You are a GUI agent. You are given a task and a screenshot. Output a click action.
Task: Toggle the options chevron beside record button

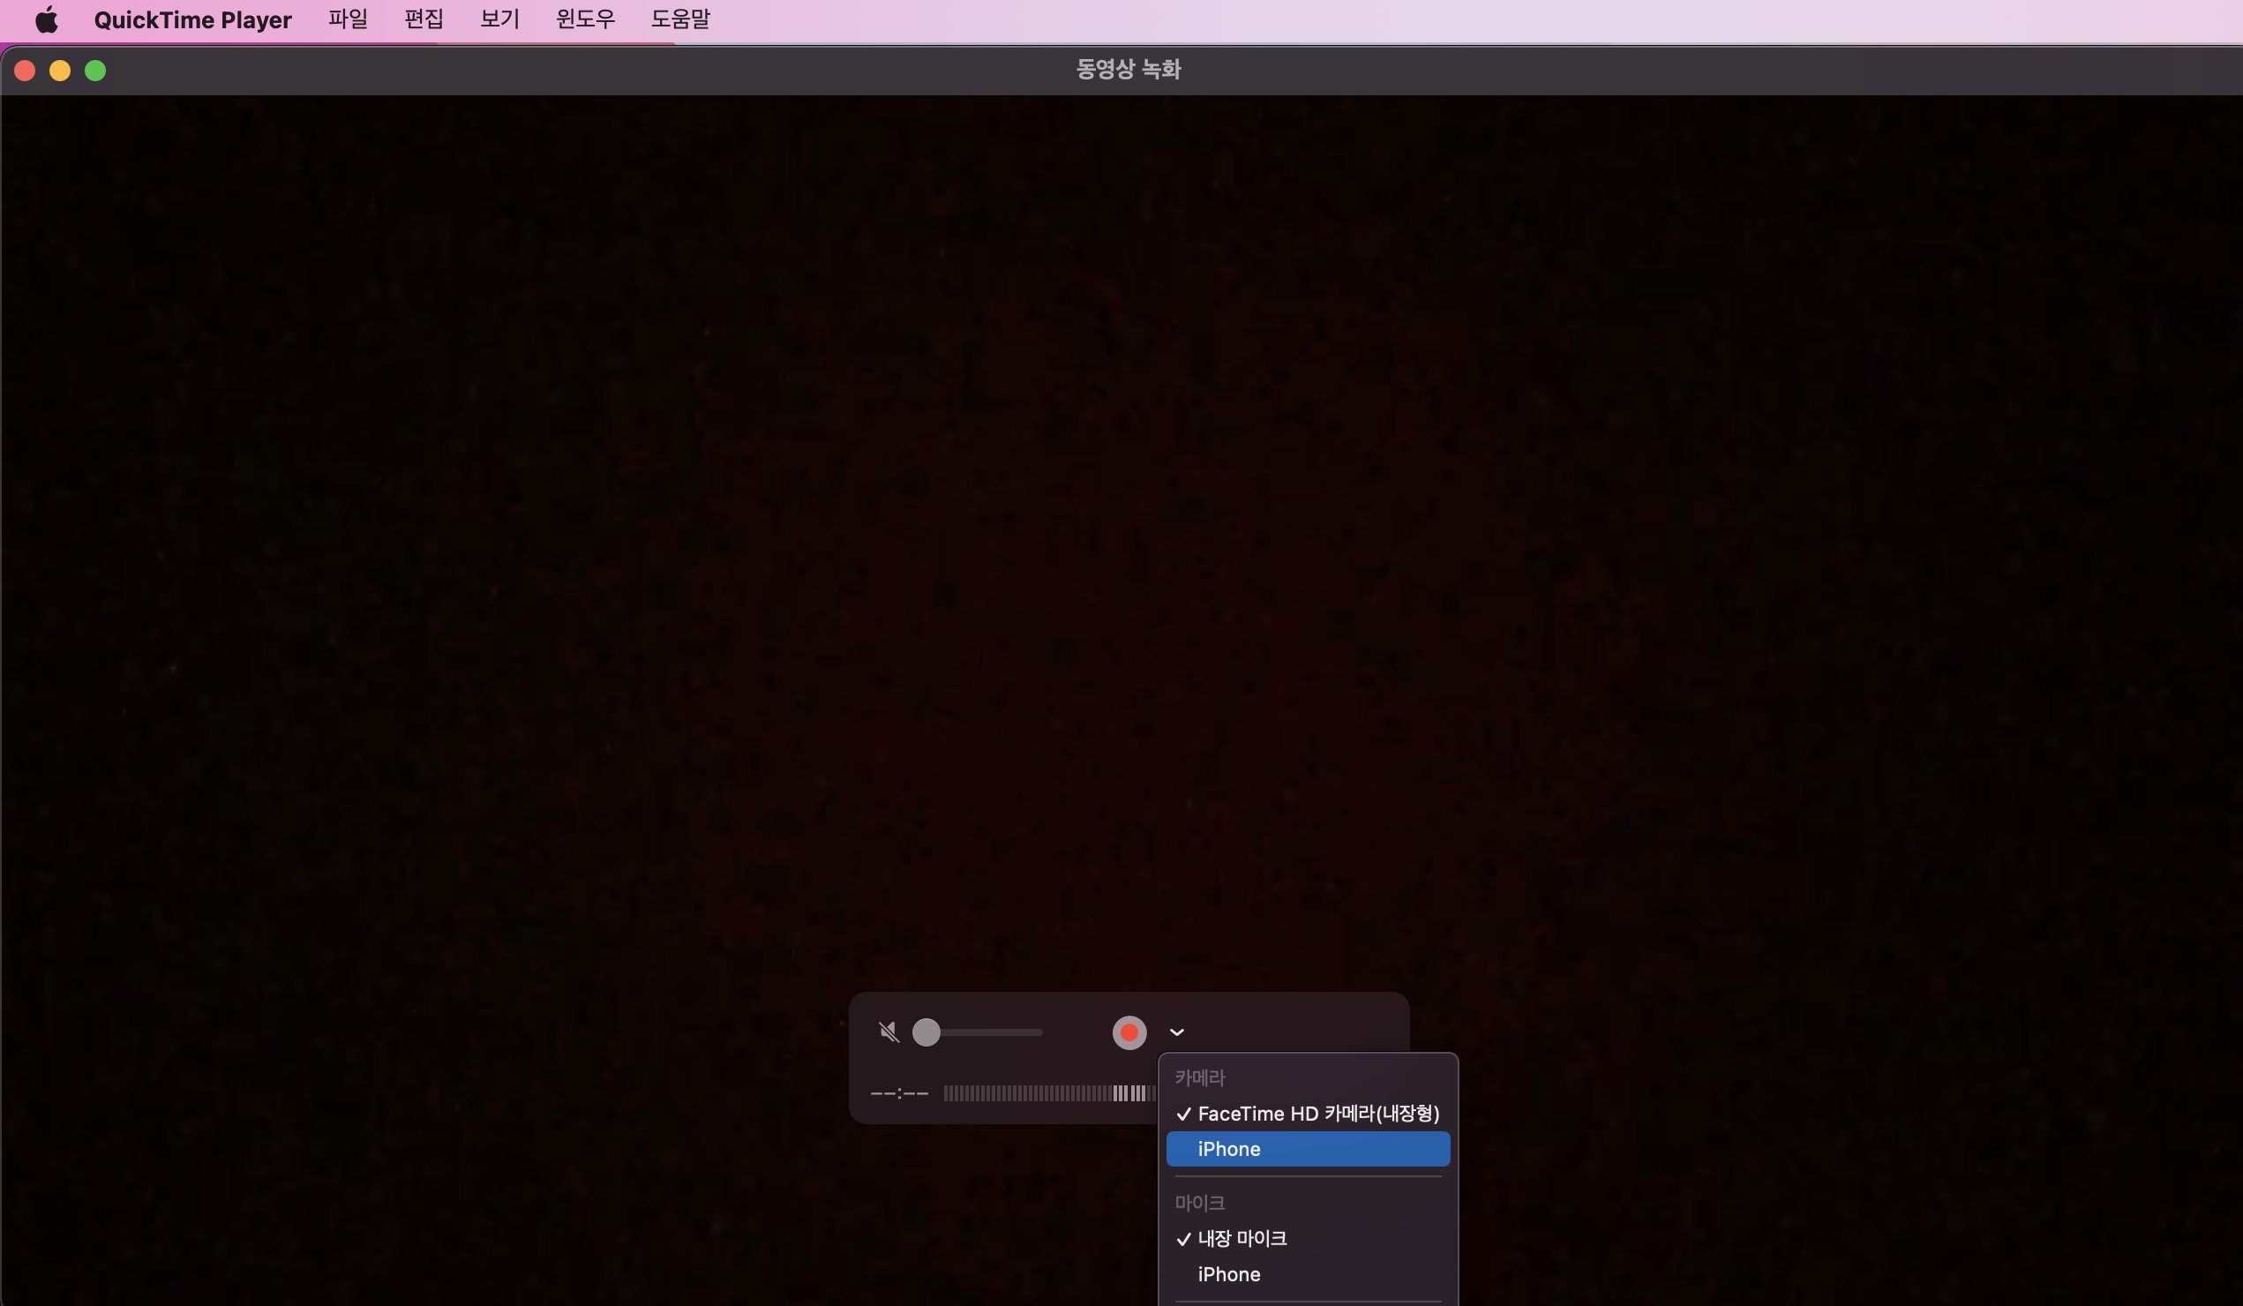(x=1177, y=1032)
